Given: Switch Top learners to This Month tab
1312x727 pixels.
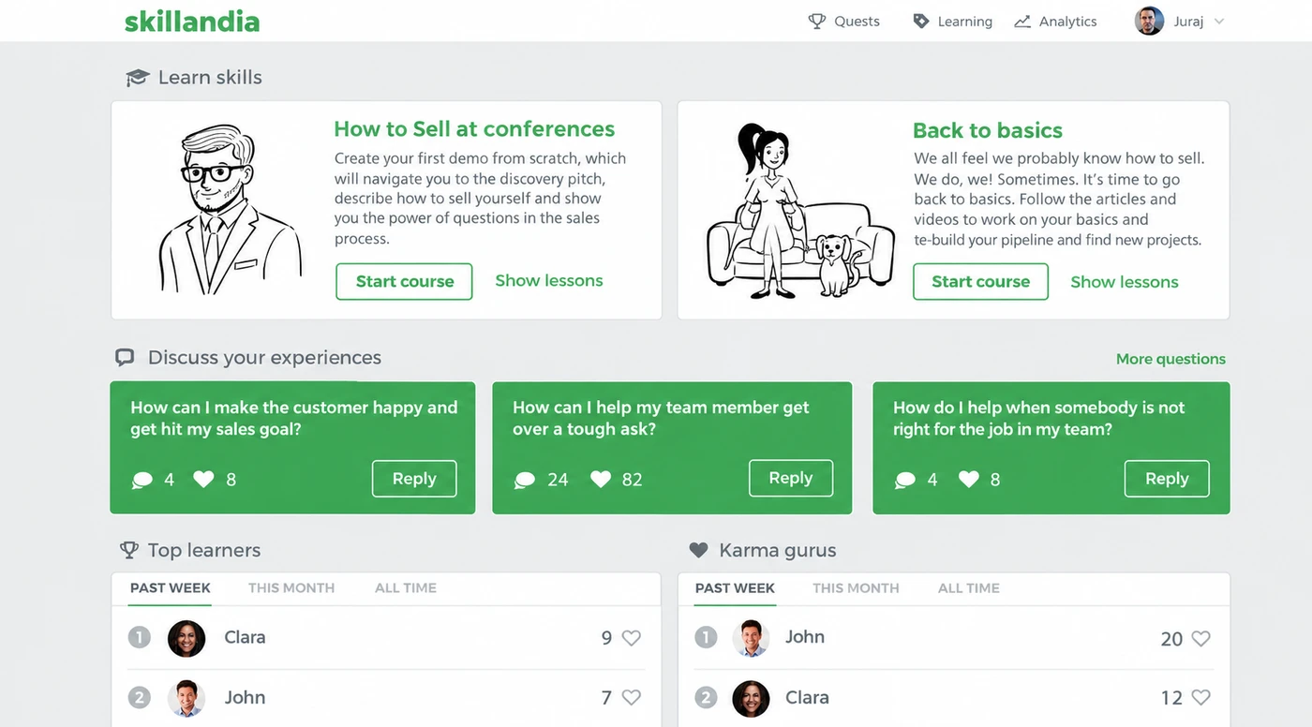Looking at the screenshot, I should pyautogui.click(x=291, y=587).
